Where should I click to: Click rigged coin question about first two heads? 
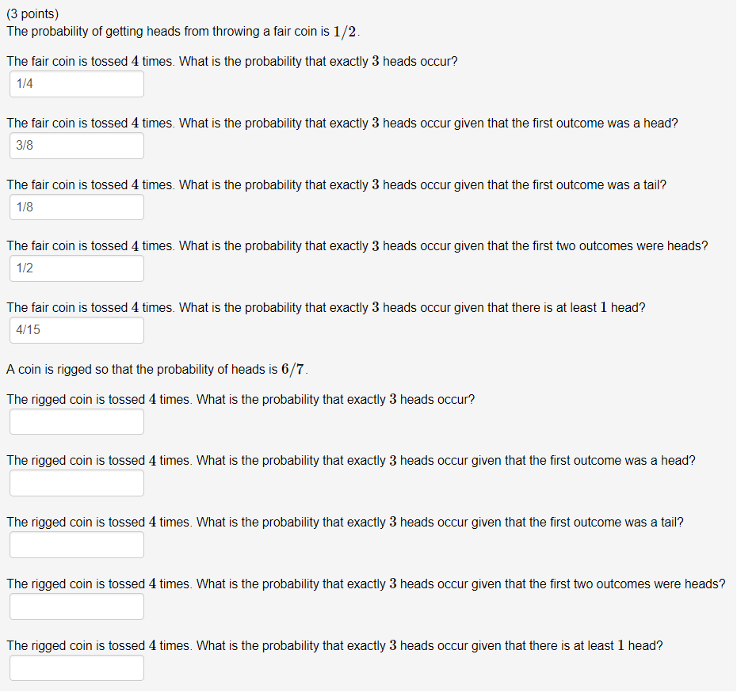point(366,584)
